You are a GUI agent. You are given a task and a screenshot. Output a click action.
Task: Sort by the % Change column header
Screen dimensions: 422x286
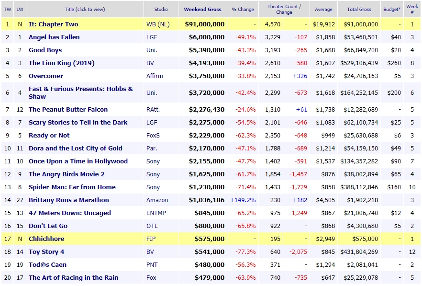(243, 10)
